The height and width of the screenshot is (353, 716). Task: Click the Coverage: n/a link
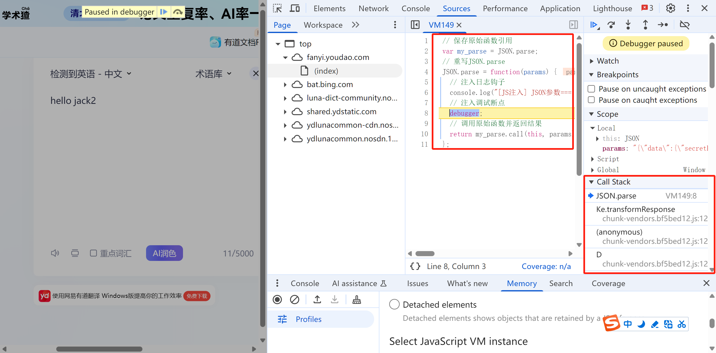(x=546, y=266)
